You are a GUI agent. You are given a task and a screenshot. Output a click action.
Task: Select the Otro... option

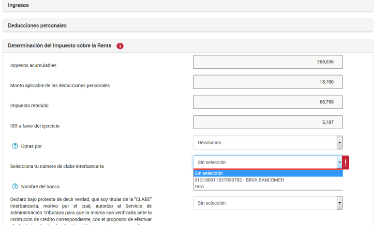(x=268, y=187)
